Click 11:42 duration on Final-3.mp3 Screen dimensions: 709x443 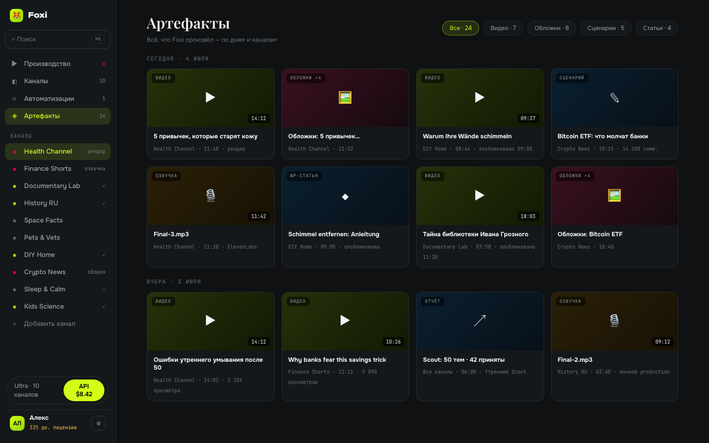(x=258, y=217)
